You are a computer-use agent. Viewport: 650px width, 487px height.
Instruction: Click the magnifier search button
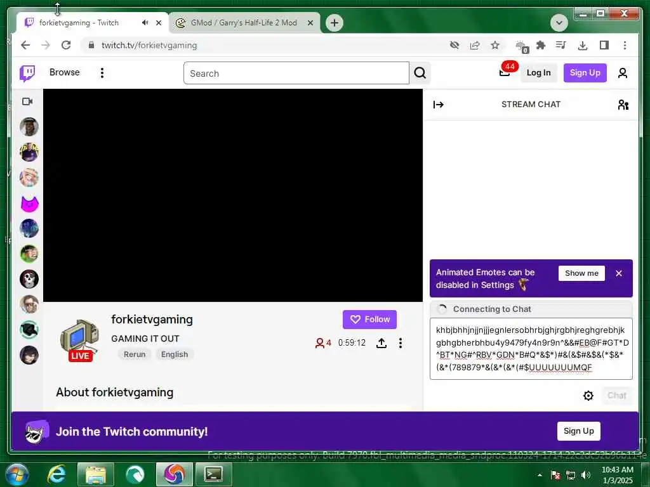[x=420, y=74]
